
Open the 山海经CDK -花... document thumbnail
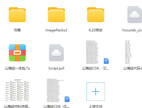pyautogui.click(x=53, y=90)
